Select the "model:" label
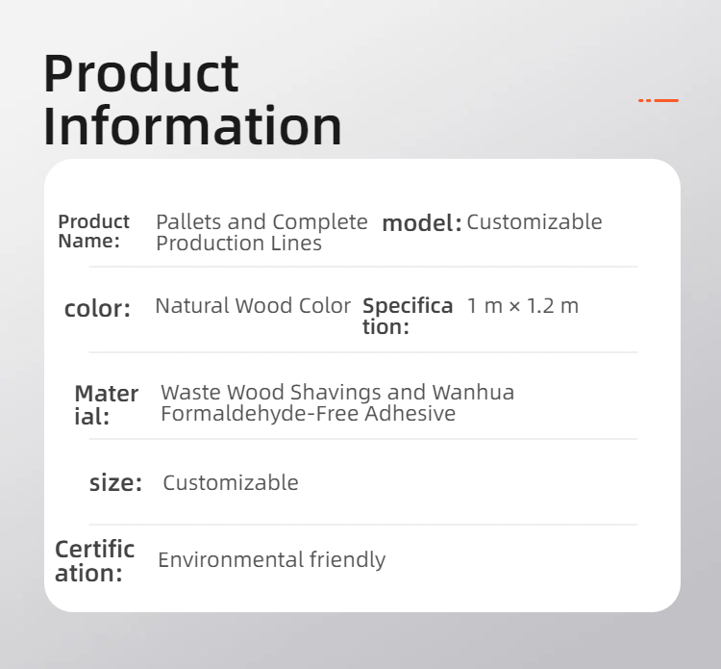This screenshot has width=721, height=669. (422, 223)
